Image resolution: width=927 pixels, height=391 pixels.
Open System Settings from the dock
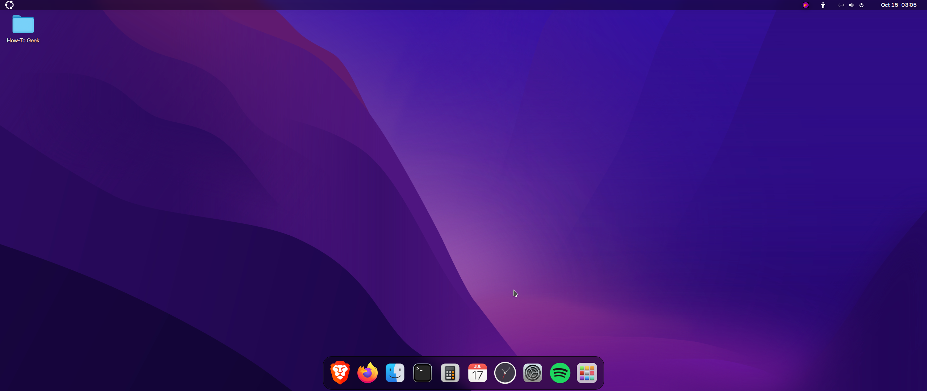point(532,373)
